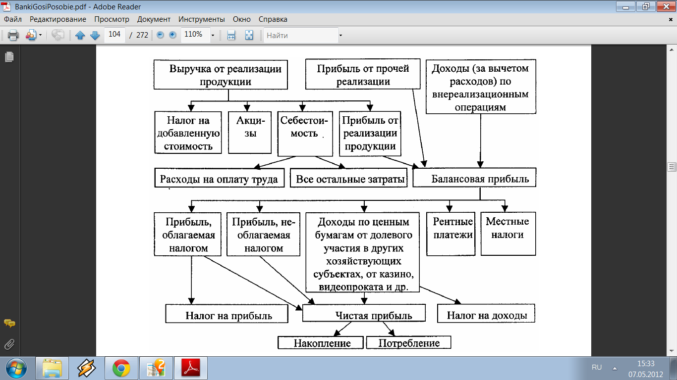Click the 'Выручка от реализации продукции' box

221,75
